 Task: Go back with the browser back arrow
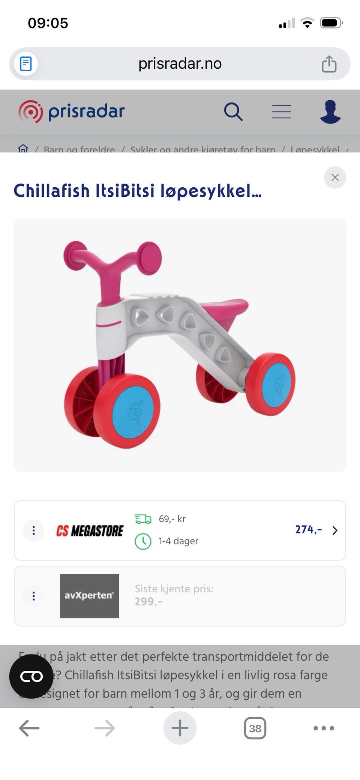[29, 728]
